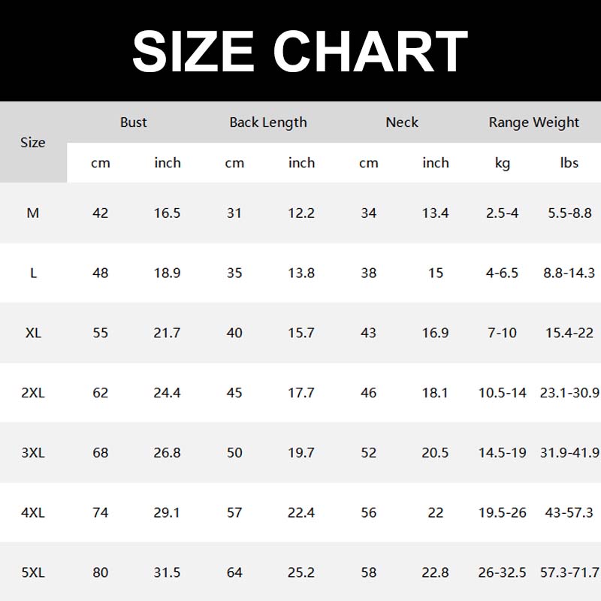This screenshot has width=601, height=601.
Task: Select the Back Length column header
Action: (268, 122)
